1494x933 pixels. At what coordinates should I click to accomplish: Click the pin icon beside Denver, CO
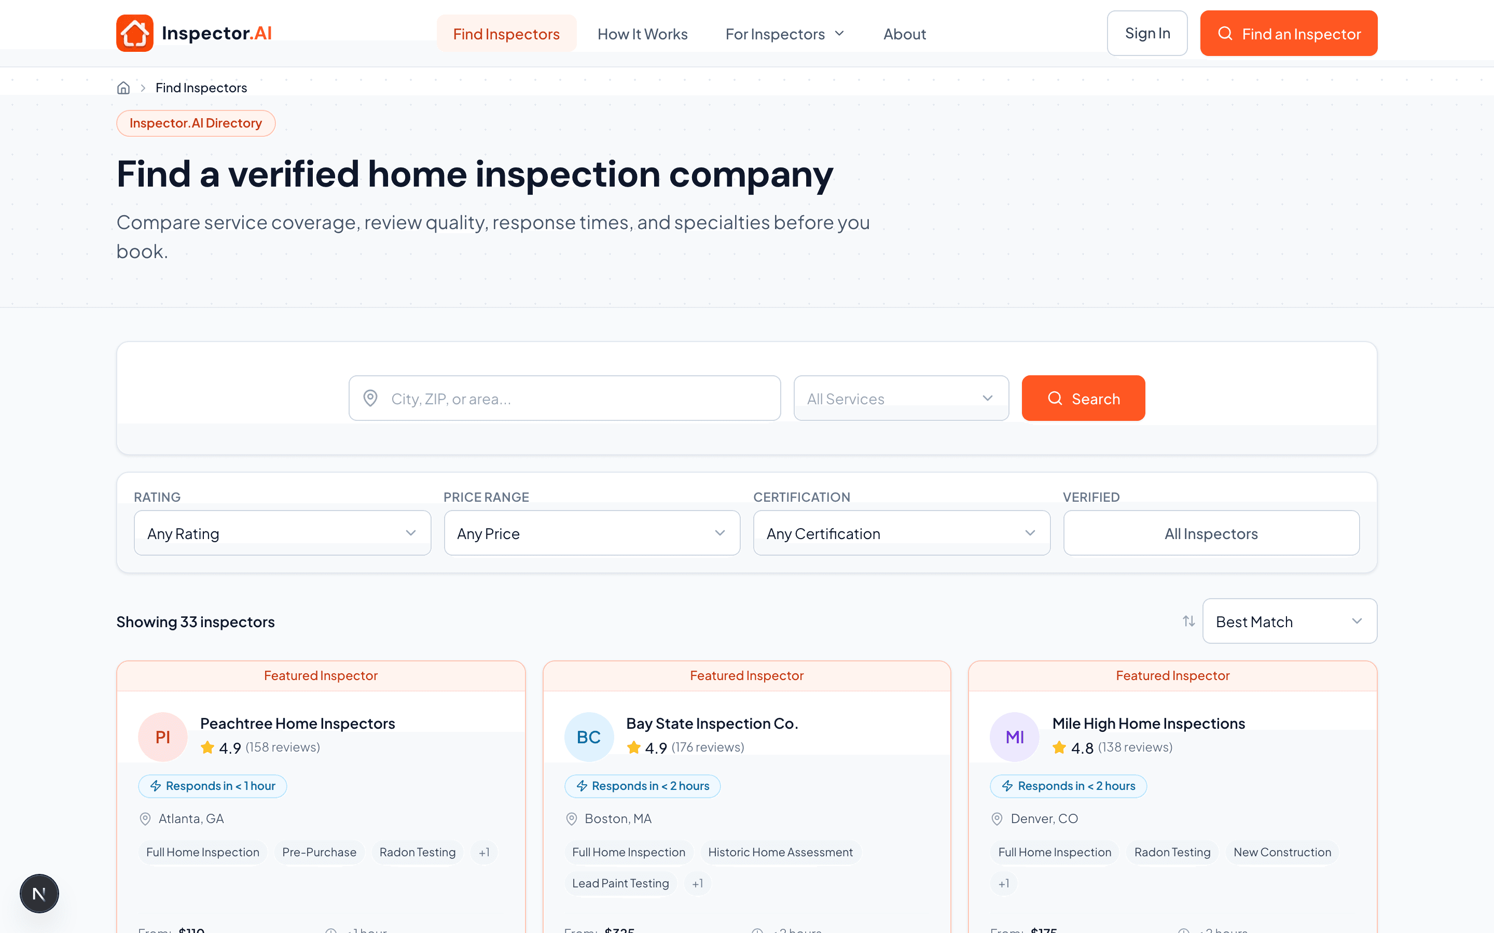click(x=997, y=819)
